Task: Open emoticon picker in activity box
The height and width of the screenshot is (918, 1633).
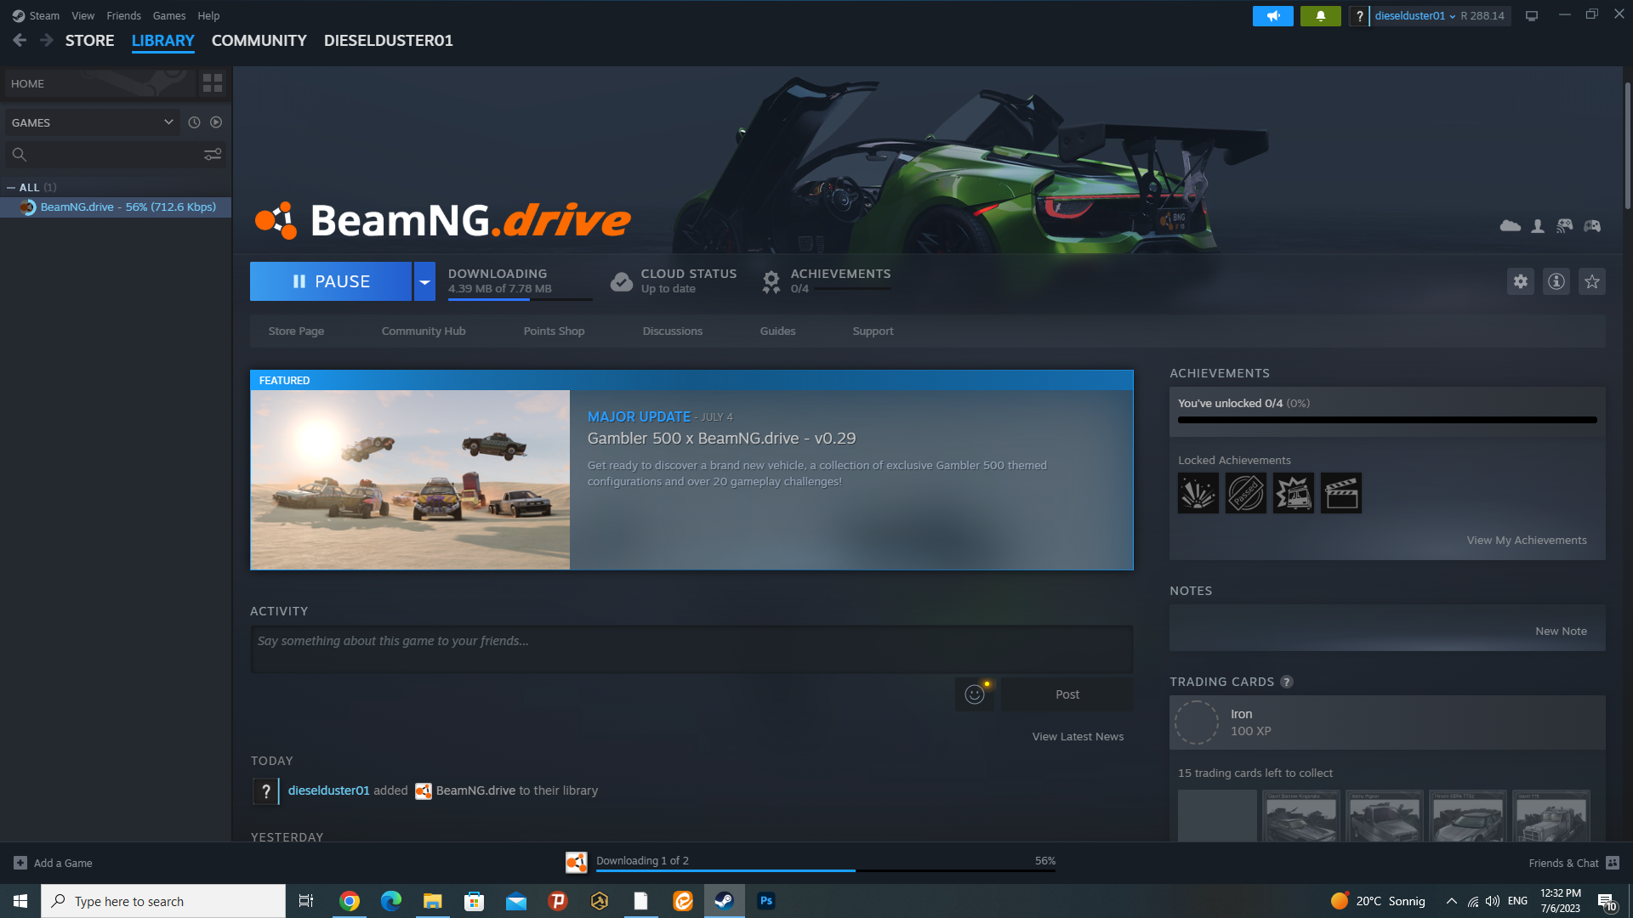Action: pyautogui.click(x=975, y=694)
